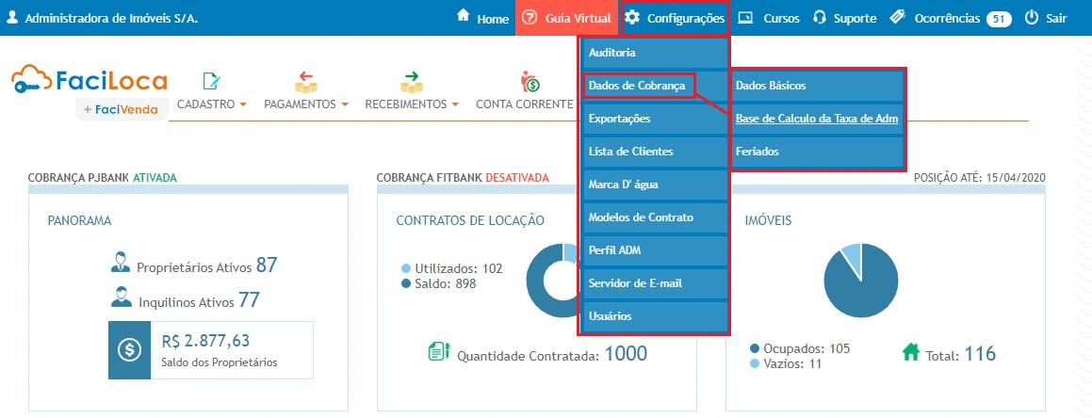Image resolution: width=1092 pixels, height=418 pixels.
Task: Click the FaciLoca logo
Action: (x=90, y=80)
